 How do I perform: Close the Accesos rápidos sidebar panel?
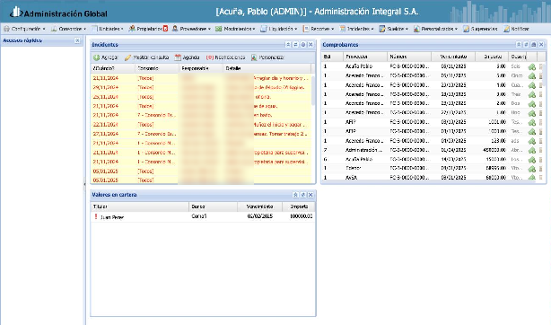(77, 40)
